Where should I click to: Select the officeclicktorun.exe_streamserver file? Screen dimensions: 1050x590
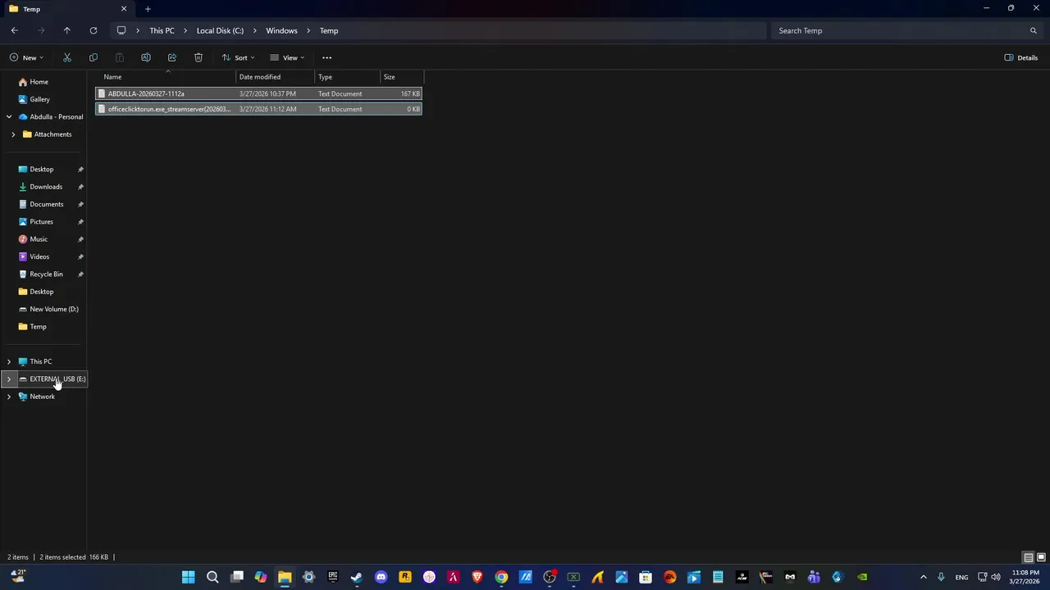pyautogui.click(x=258, y=109)
